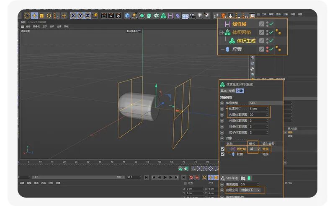Click the SDF平滑 button

pyautogui.click(x=229, y=178)
